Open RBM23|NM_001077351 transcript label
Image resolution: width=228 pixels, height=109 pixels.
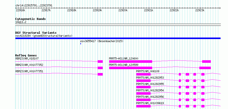pyautogui.click(x=29, y=71)
